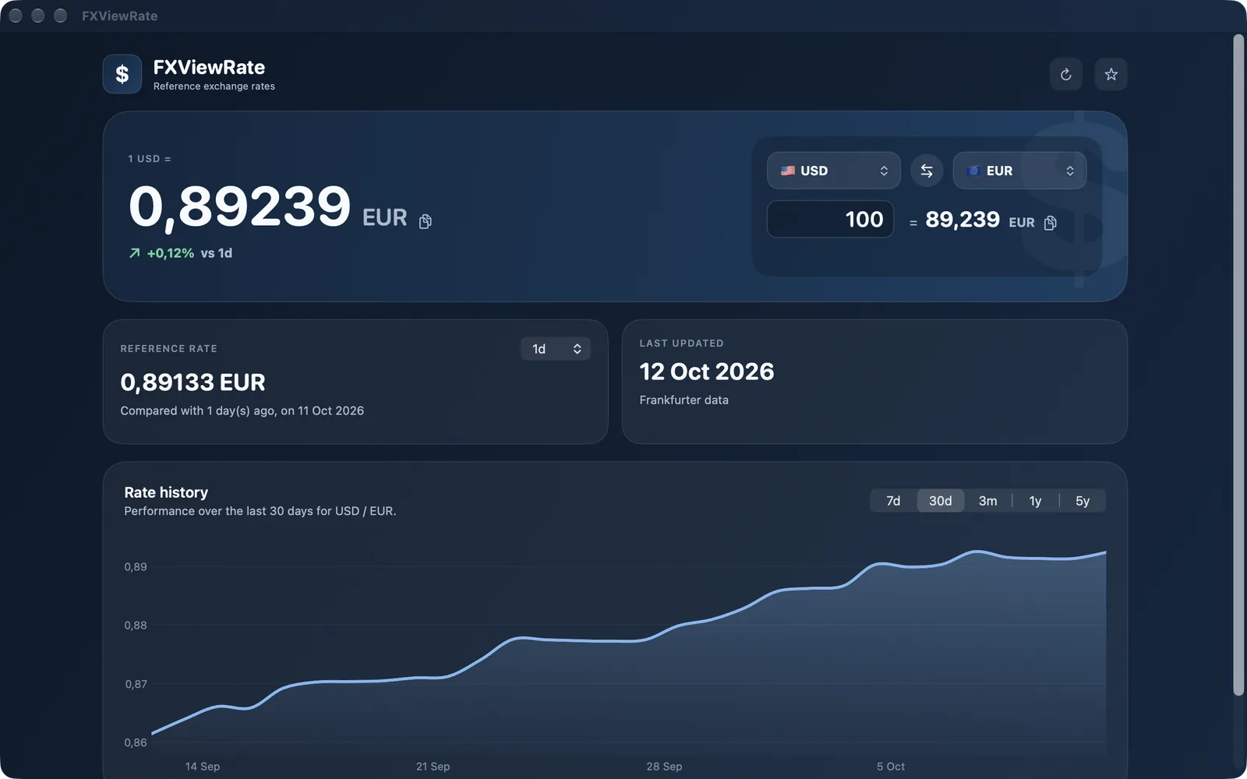
Task: Click the 28 Sep chart axis label
Action: [x=664, y=767]
